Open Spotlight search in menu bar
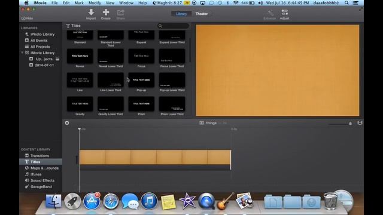This screenshot has width=383, height=215. (346, 3)
